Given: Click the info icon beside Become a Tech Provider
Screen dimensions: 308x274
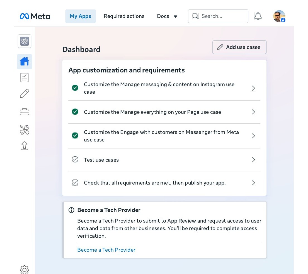Looking at the screenshot, I should (x=71, y=210).
